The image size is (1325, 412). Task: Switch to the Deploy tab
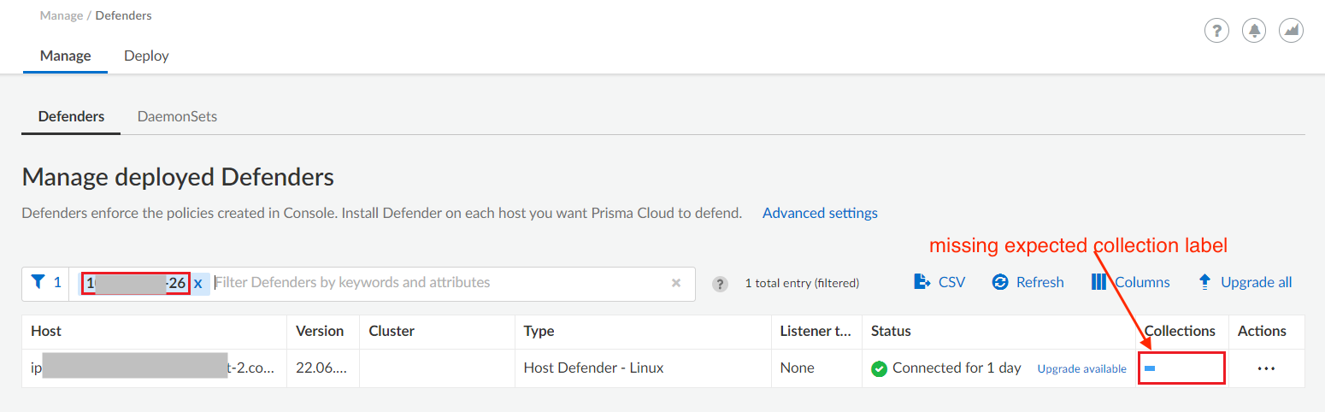146,56
